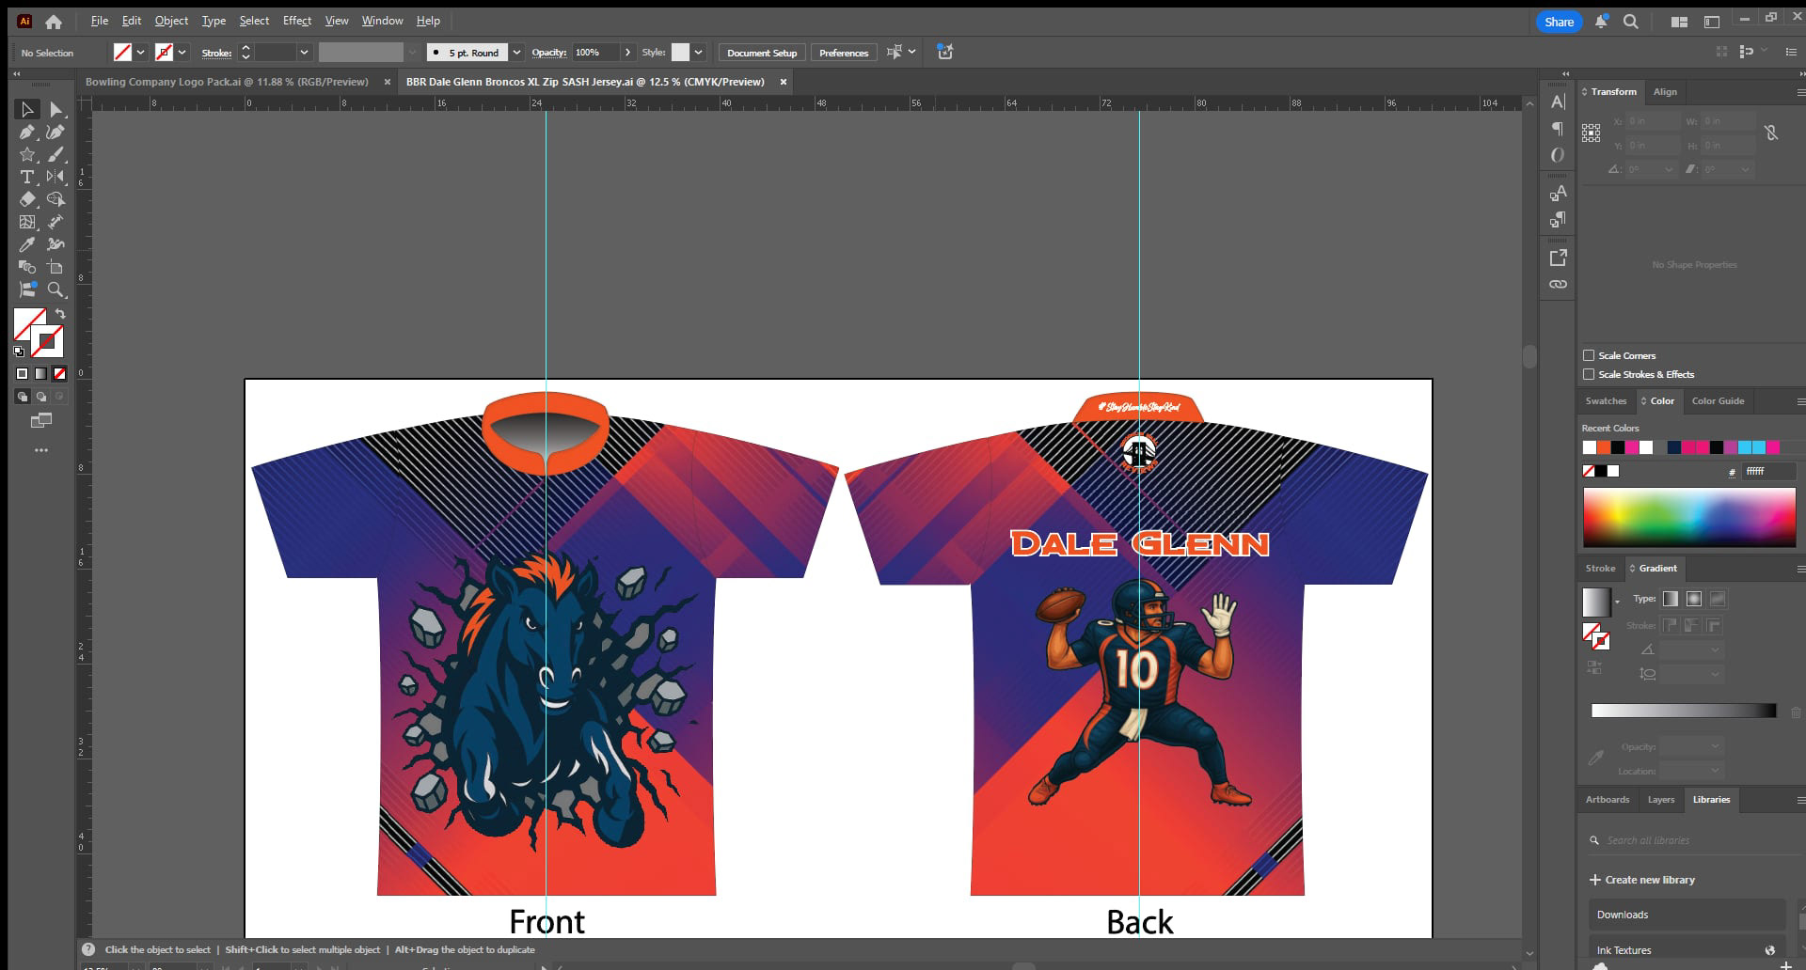The width and height of the screenshot is (1806, 970).
Task: Select the Zoom magnifier tool
Action: (x=56, y=289)
